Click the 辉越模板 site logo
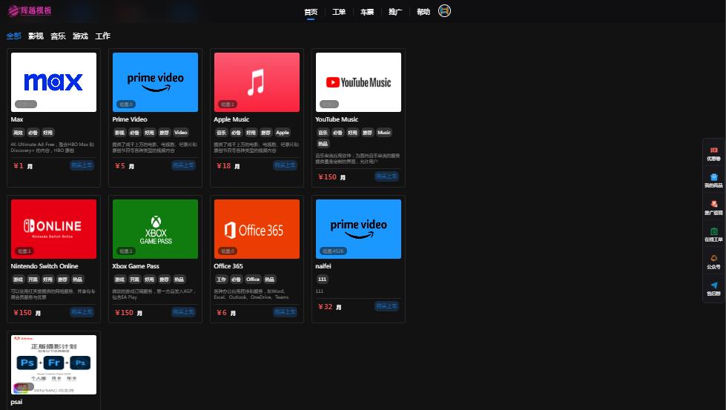726x410 pixels. point(30,11)
